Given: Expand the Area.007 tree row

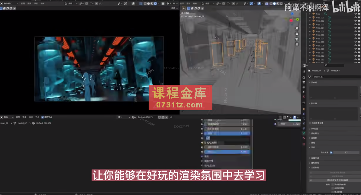Looking at the screenshot, I should (310, 38).
